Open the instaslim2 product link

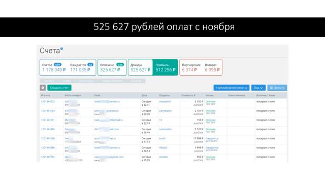pos(165,102)
